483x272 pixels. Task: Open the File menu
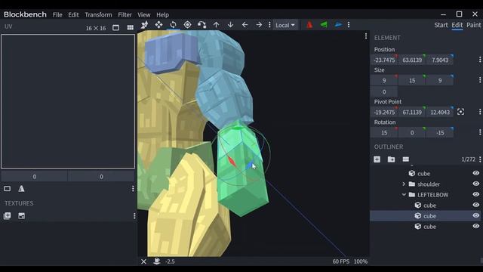[57, 15]
